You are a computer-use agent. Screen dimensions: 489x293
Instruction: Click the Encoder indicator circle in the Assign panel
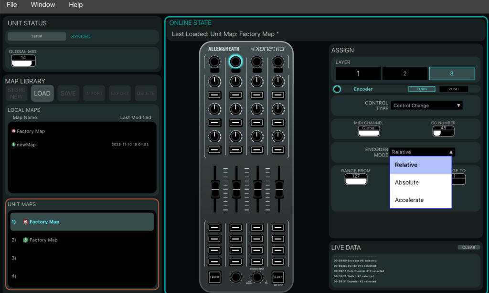tap(336, 89)
